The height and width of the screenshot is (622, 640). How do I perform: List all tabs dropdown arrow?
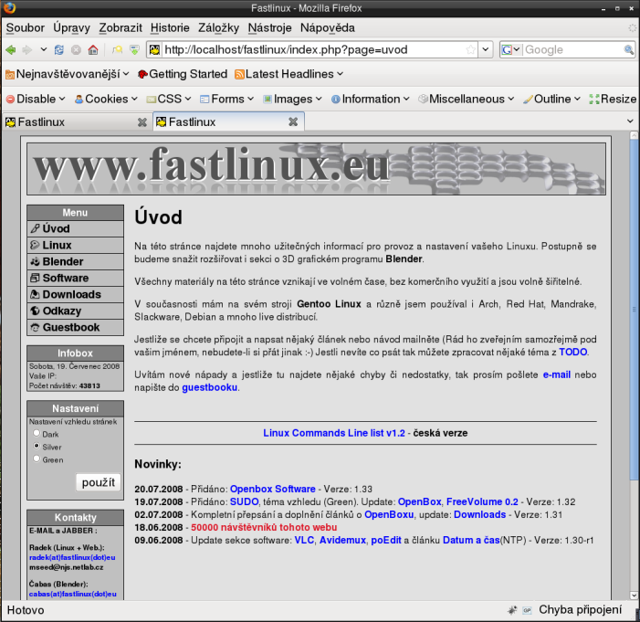click(x=630, y=121)
